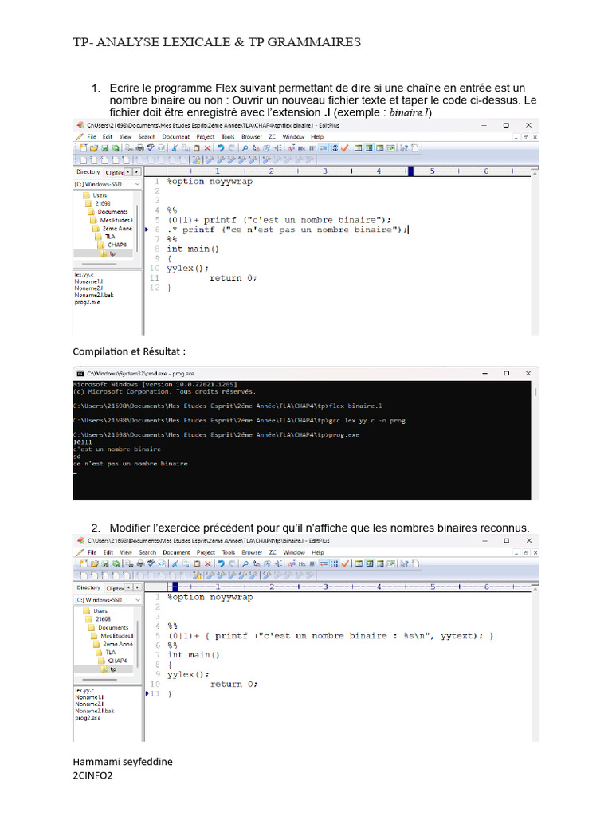Image resolution: width=612 pixels, height=816 pixels.
Task: Click 'yylex();' line in top EditPlus editor
Action: tap(187, 269)
